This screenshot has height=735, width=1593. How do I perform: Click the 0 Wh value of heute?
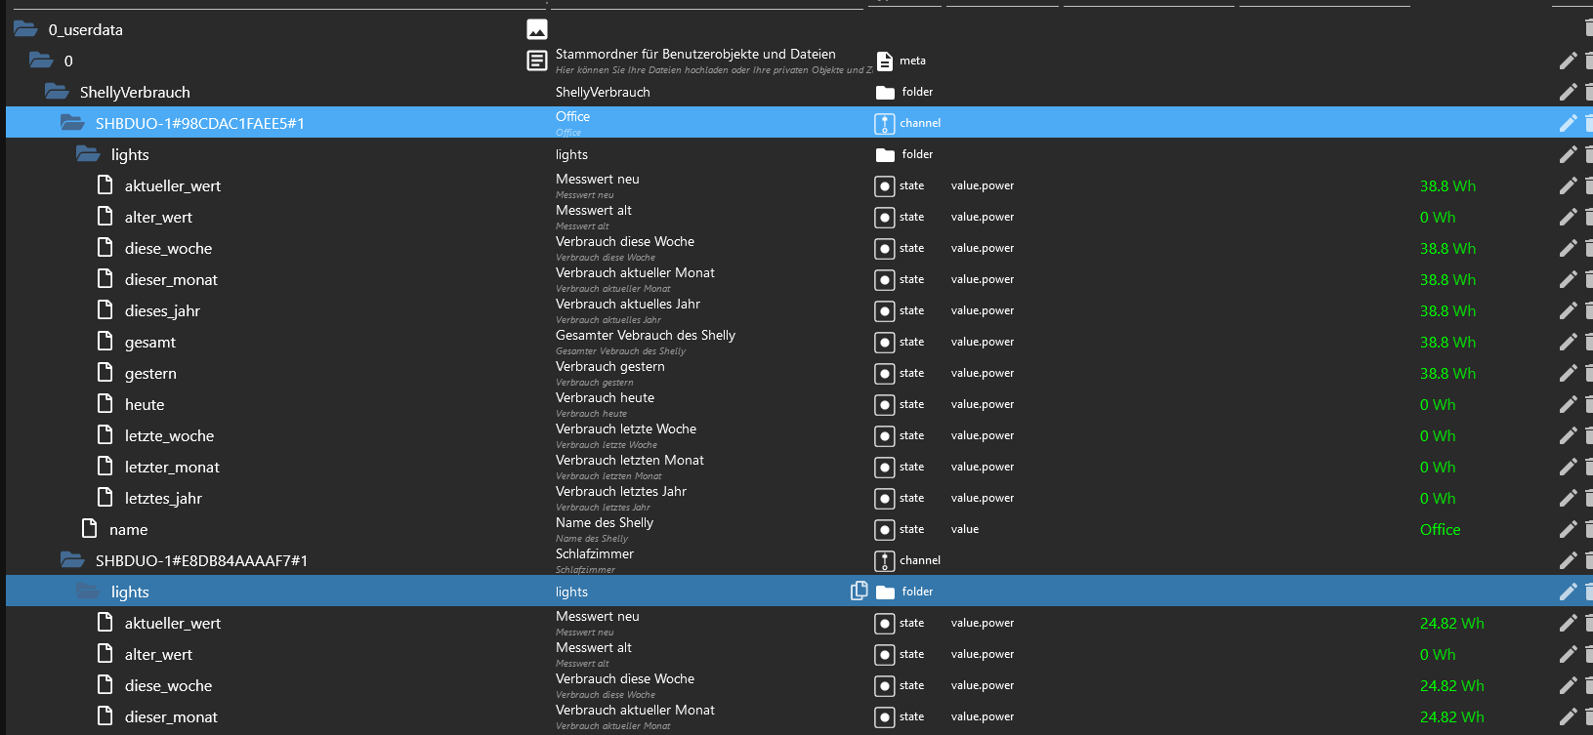[1437, 404]
